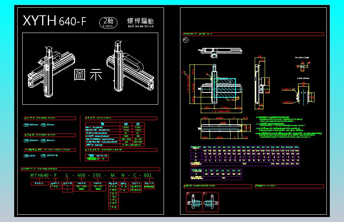
Task: Click the 'AC Servo Motor Output' section header
Action: [50, 150]
